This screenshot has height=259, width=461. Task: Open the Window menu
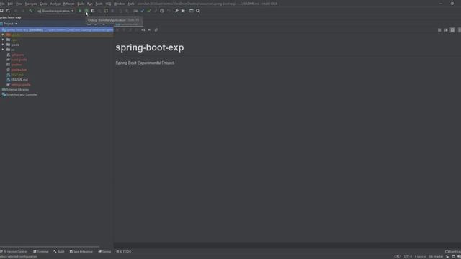(x=120, y=4)
